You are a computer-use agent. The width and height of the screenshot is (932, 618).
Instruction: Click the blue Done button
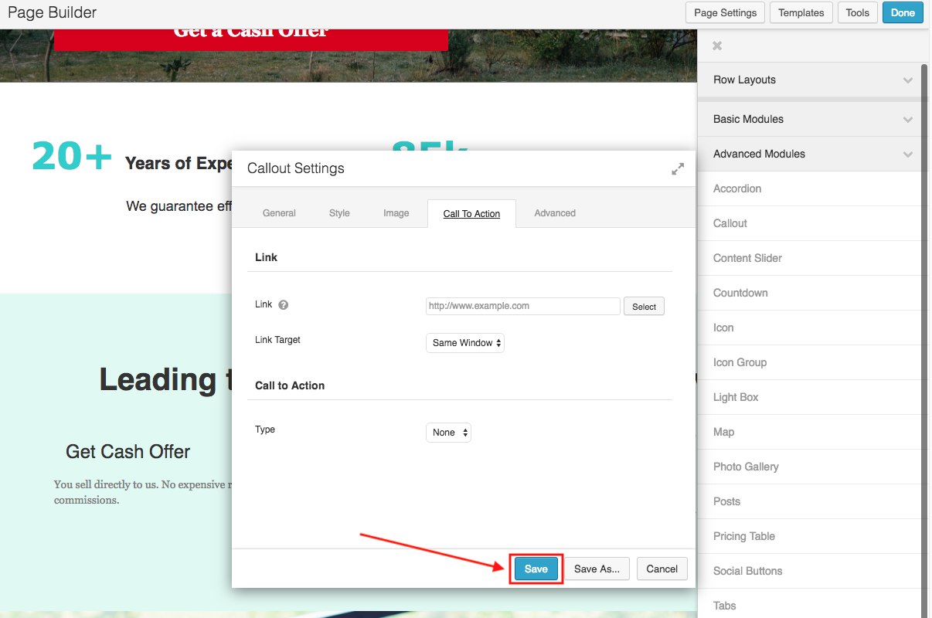coord(903,12)
